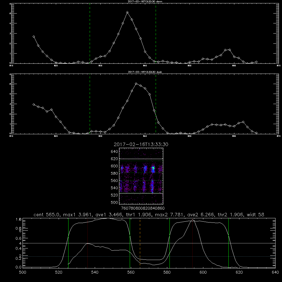282x282 pixels.
Task: Click y-axis label 540 beside spectral image
Action: coord(114,188)
